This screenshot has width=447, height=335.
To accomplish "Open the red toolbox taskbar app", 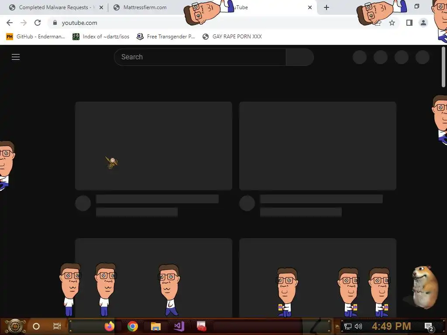I will [201, 326].
